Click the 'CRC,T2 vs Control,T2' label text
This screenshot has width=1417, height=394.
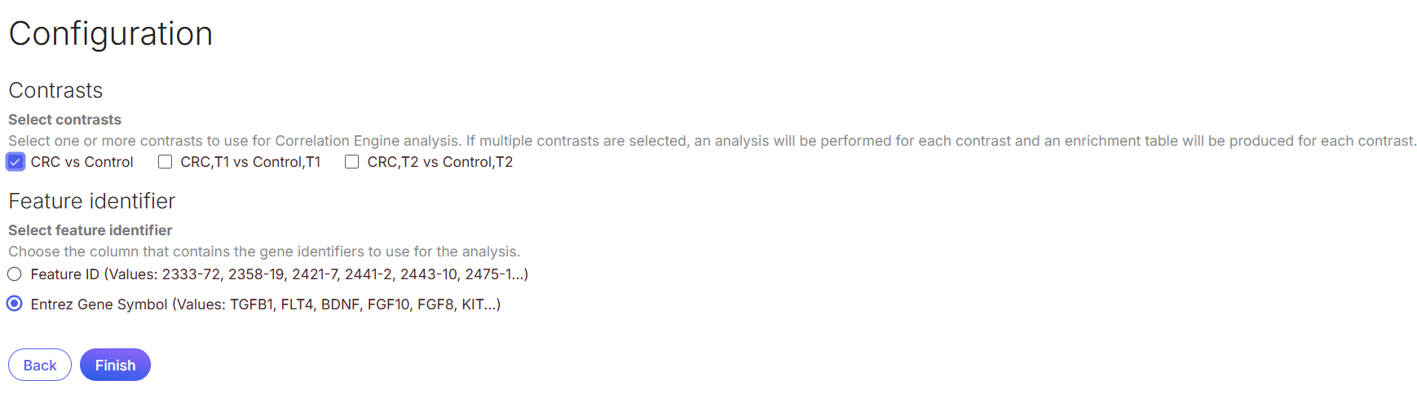pos(439,162)
